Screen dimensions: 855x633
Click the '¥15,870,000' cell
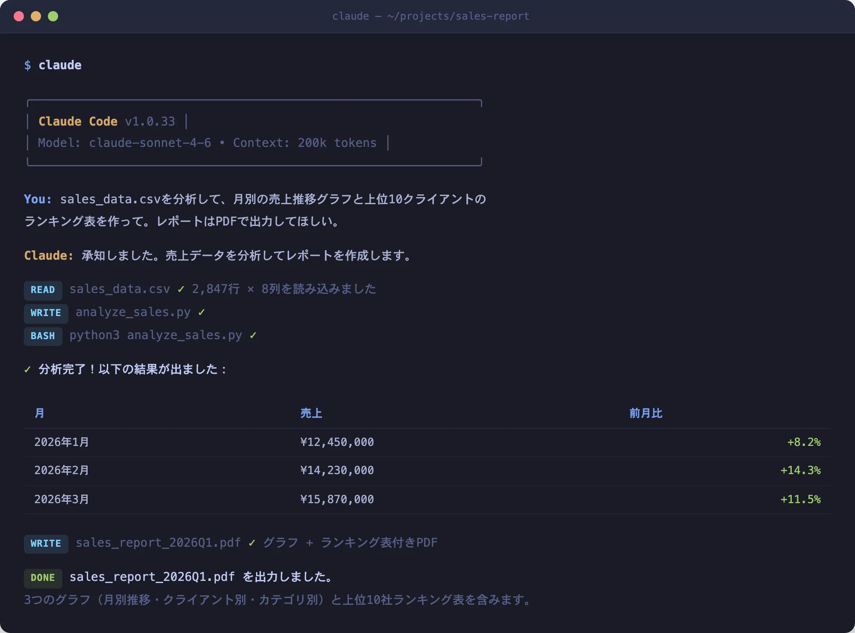[337, 499]
